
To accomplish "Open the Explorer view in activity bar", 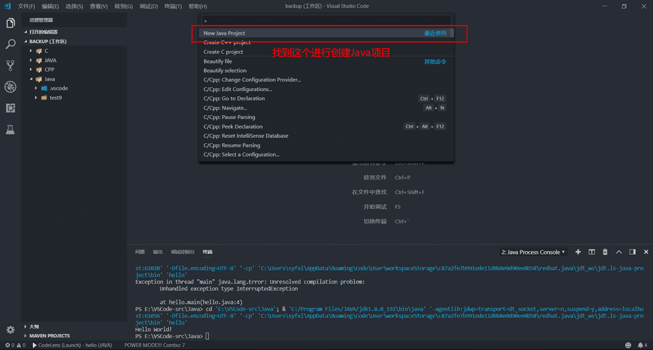I will click(10, 23).
